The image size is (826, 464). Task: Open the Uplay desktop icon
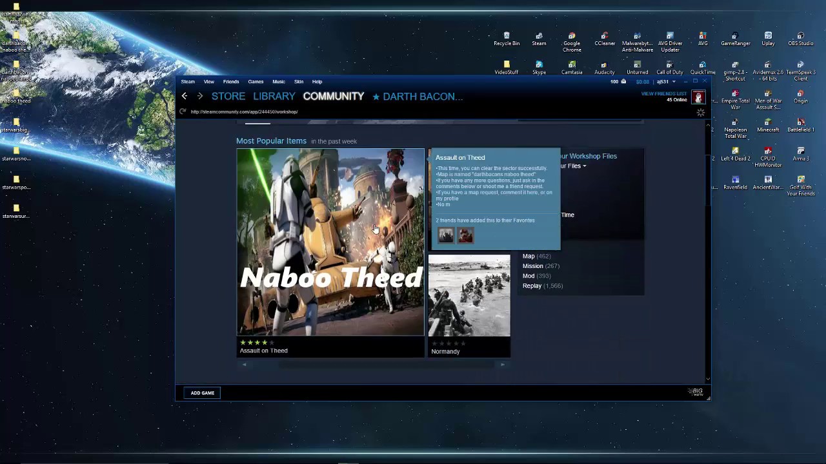[768, 39]
